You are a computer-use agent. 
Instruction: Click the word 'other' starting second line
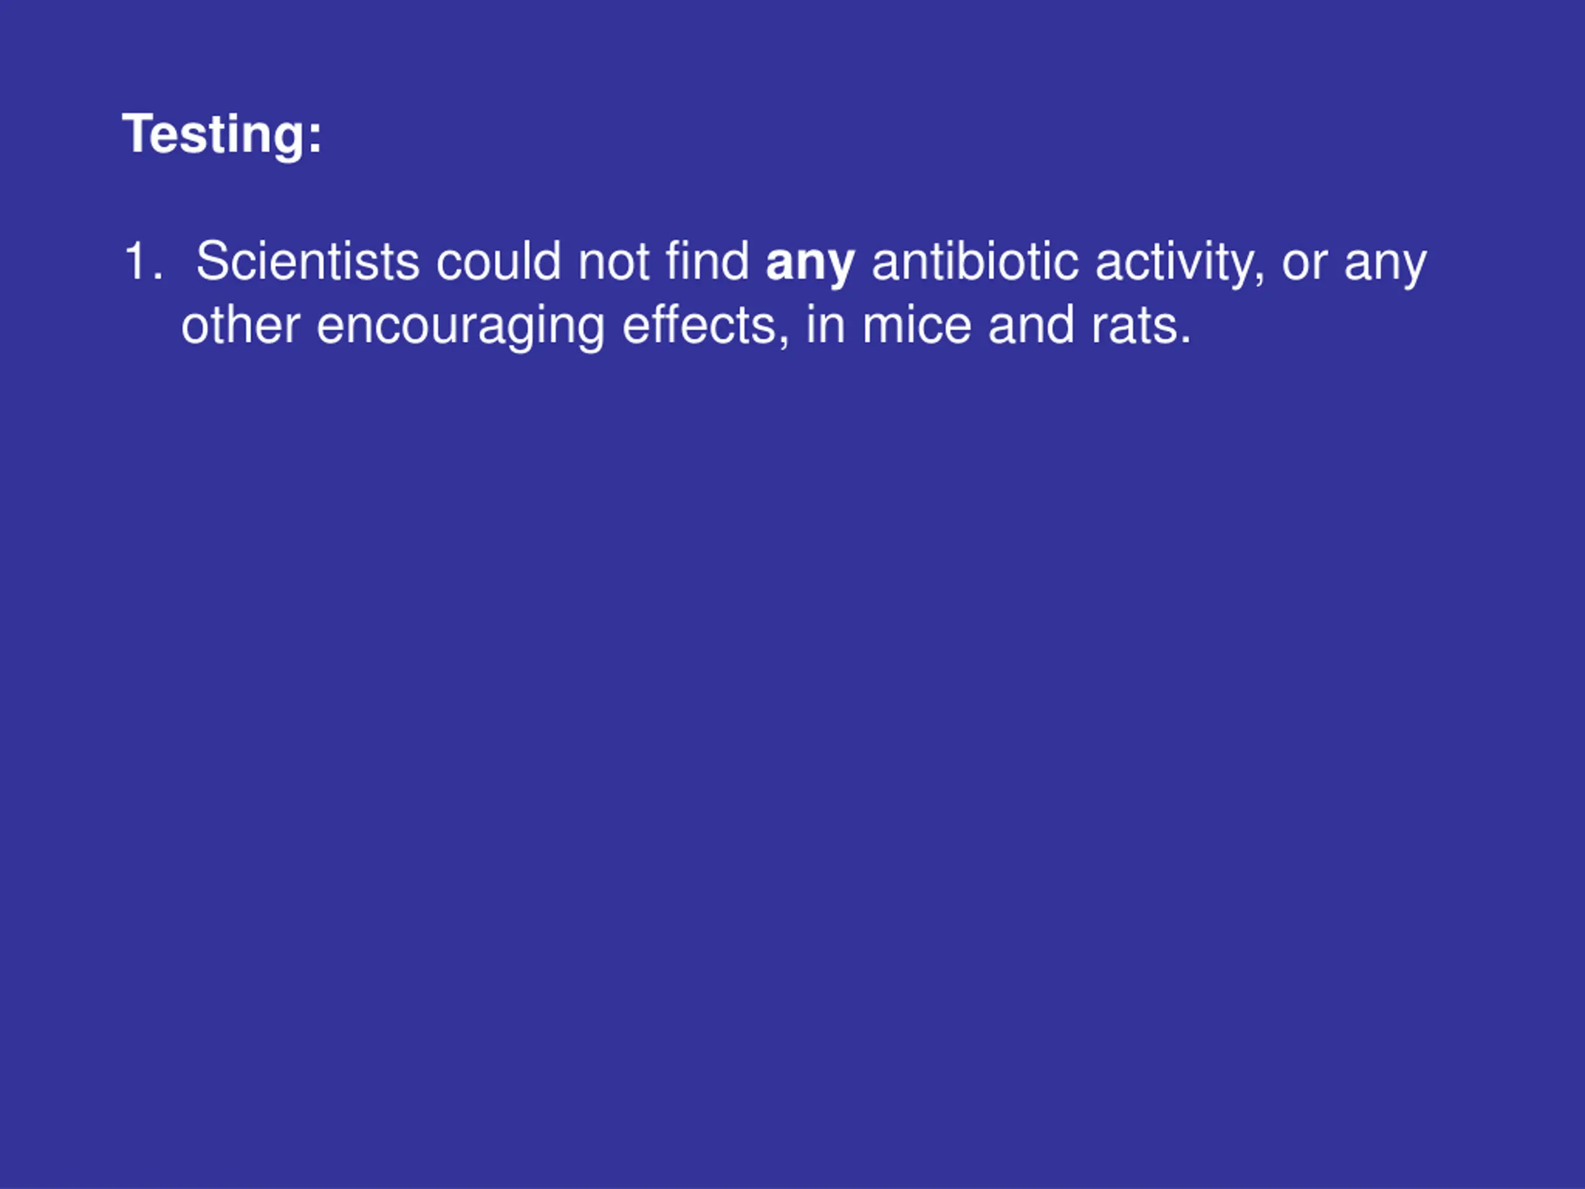pos(240,325)
